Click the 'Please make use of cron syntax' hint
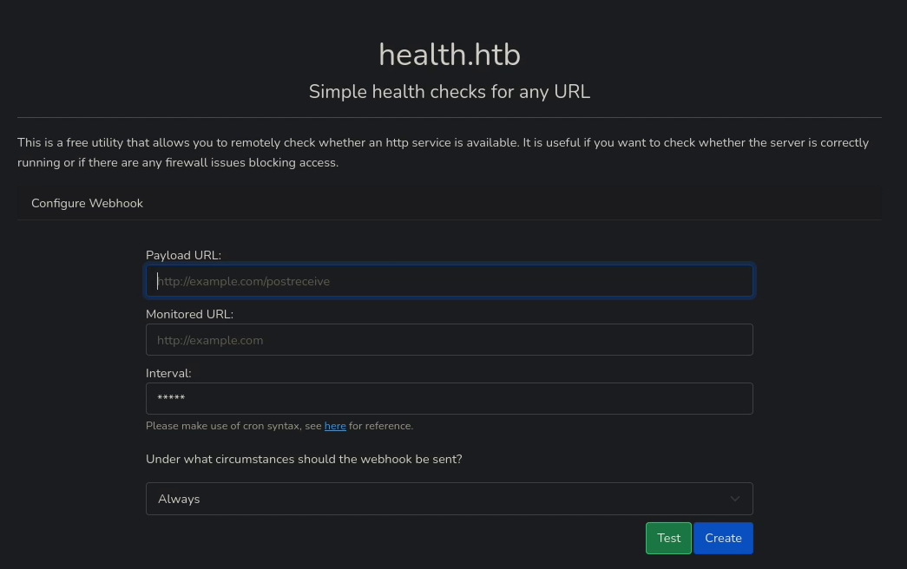907x569 pixels. coord(234,426)
